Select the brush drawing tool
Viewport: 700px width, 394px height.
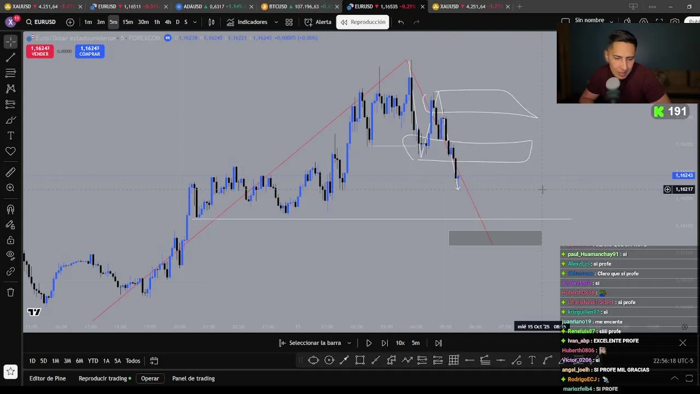10,120
